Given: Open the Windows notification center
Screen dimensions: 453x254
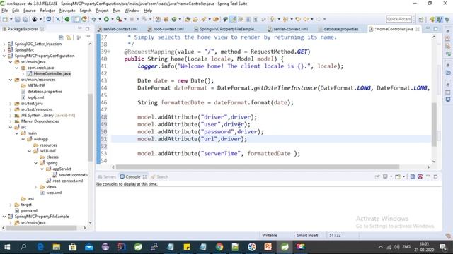Looking at the screenshot, I should pyautogui.click(x=443, y=247).
